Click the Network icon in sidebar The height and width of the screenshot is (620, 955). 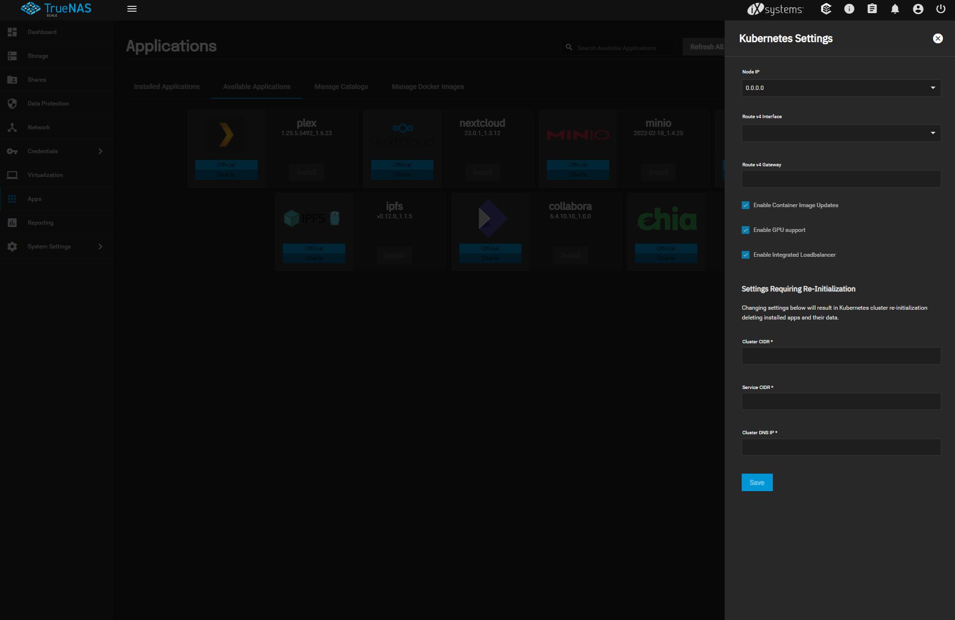coord(12,127)
